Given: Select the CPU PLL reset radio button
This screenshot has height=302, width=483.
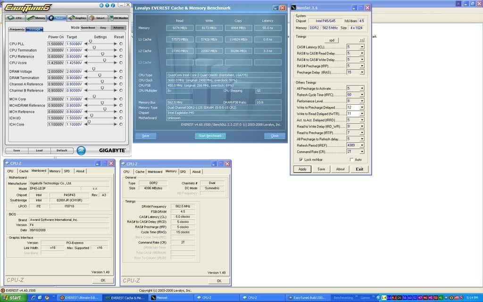Looking at the screenshot, I should pyautogui.click(x=121, y=44).
